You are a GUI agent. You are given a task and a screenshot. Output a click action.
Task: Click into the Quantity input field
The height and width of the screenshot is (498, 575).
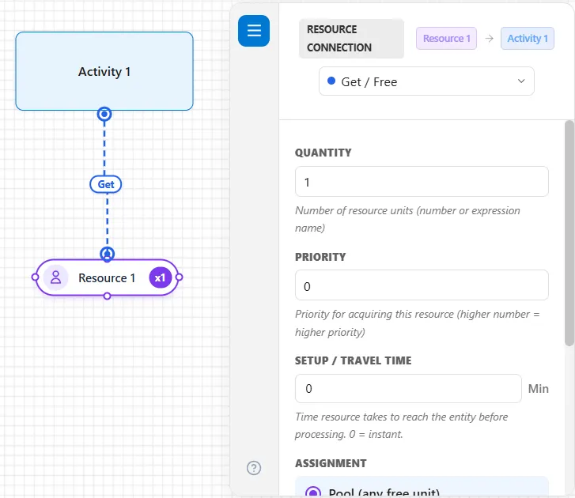[x=422, y=182]
